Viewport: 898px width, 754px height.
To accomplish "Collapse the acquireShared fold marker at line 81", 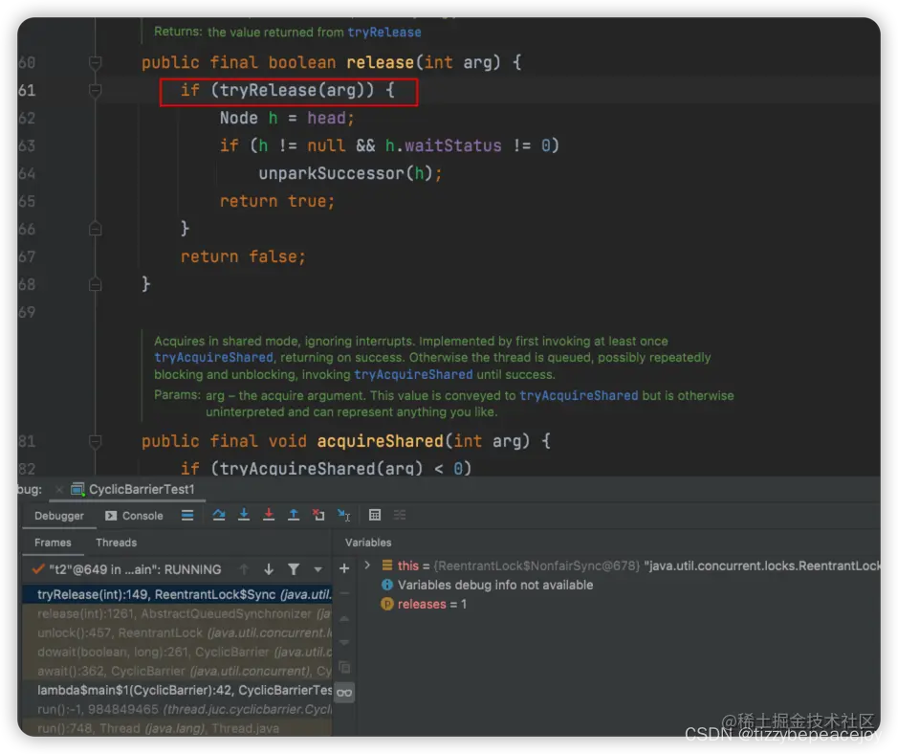I will [95, 441].
